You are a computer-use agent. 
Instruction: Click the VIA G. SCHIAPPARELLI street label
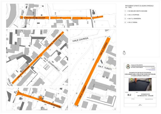(52, 65)
